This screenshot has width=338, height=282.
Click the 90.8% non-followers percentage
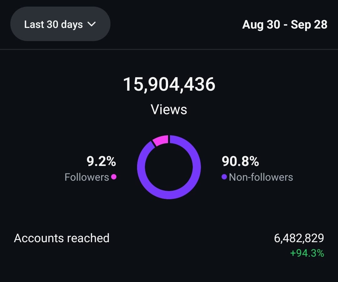240,161
